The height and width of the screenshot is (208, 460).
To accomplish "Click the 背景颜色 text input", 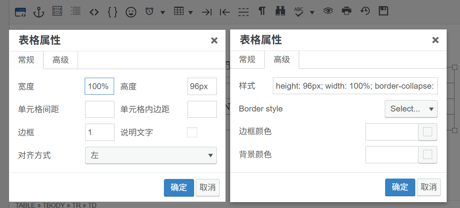I will pyautogui.click(x=392, y=155).
